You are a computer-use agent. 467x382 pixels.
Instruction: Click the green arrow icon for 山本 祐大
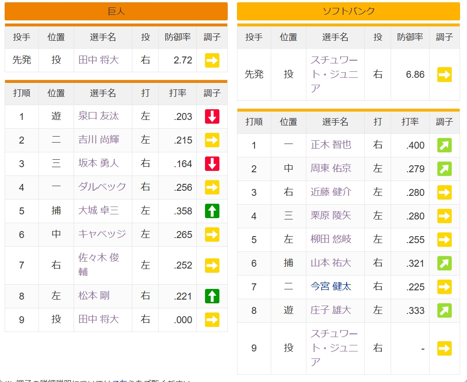[x=444, y=263]
